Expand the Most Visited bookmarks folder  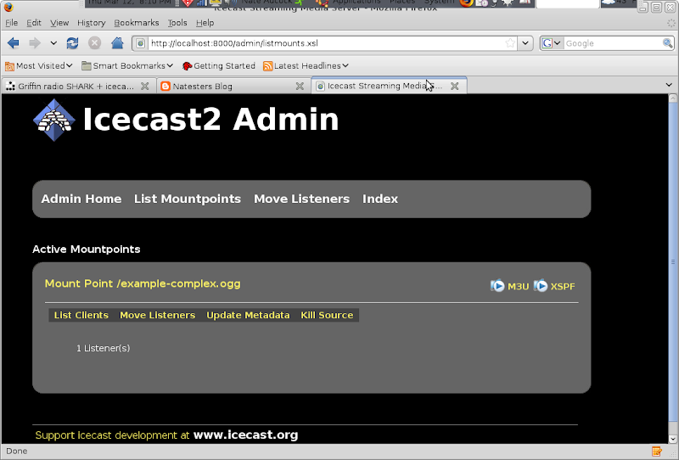click(x=38, y=66)
